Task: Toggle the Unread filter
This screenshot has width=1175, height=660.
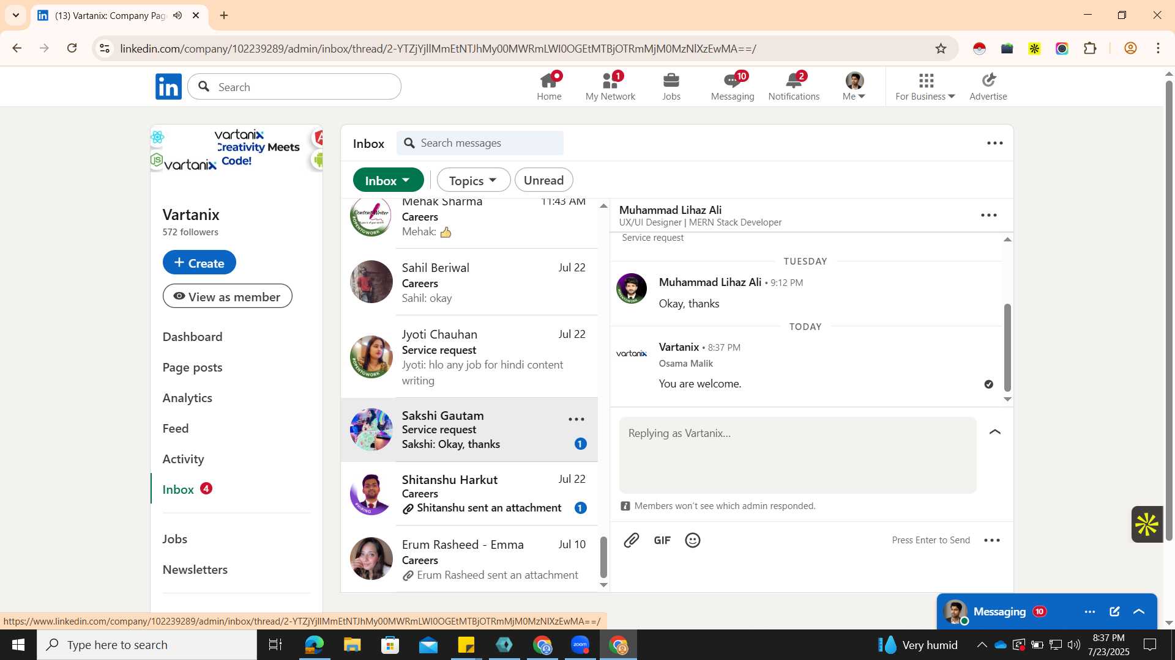Action: [544, 180]
